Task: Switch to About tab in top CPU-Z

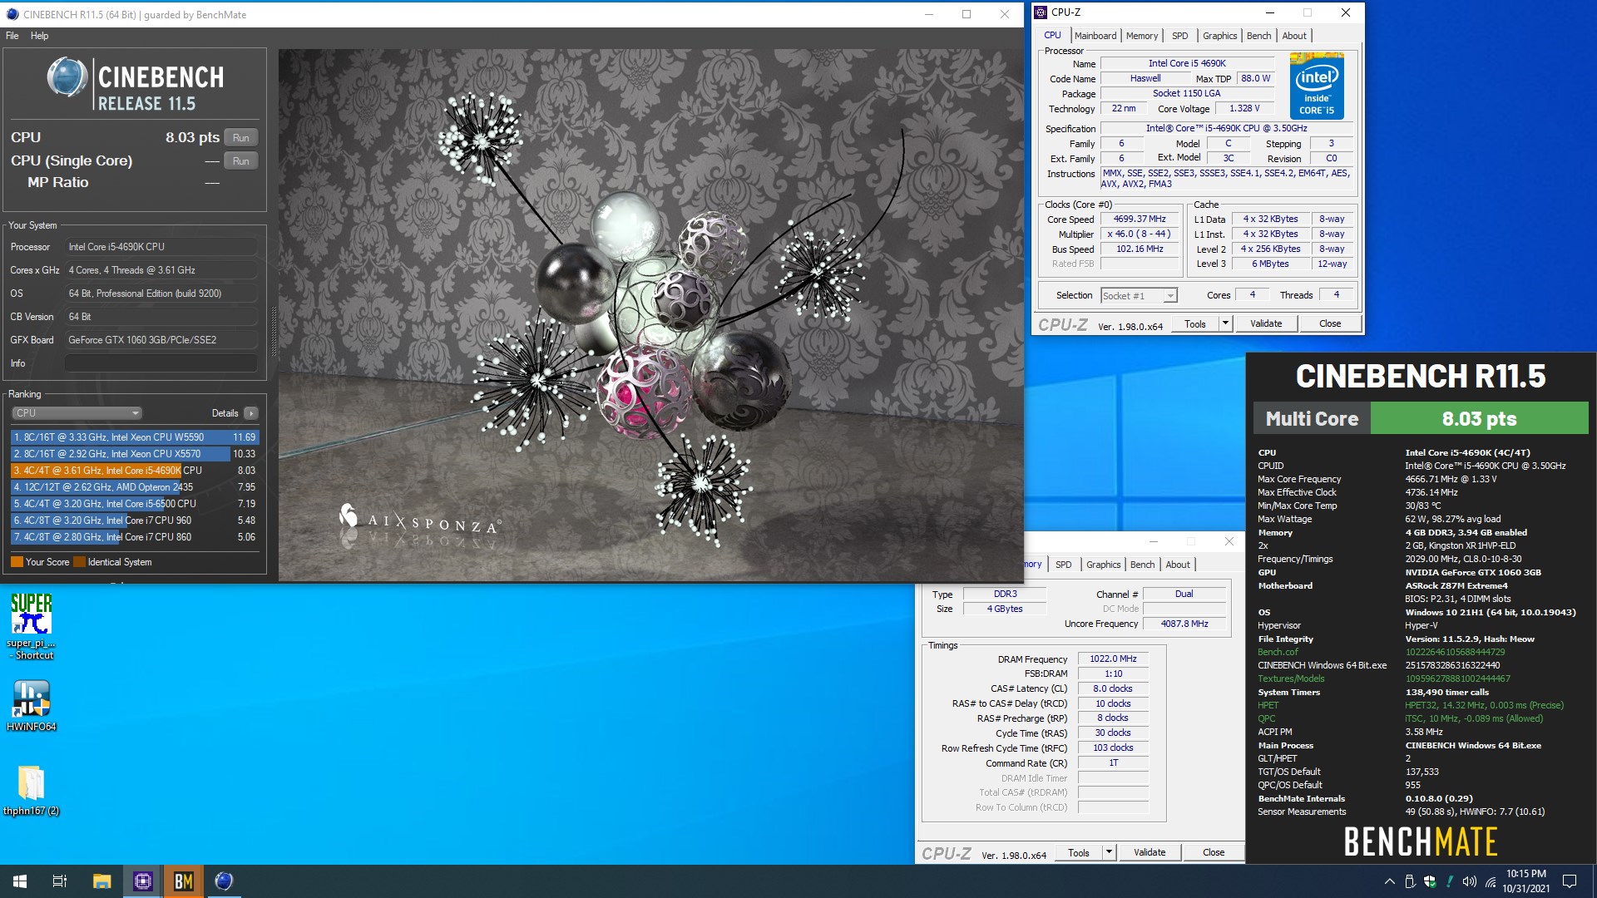Action: pyautogui.click(x=1293, y=36)
